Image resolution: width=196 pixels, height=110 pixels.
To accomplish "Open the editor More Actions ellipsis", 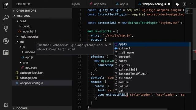I will click(192, 4).
